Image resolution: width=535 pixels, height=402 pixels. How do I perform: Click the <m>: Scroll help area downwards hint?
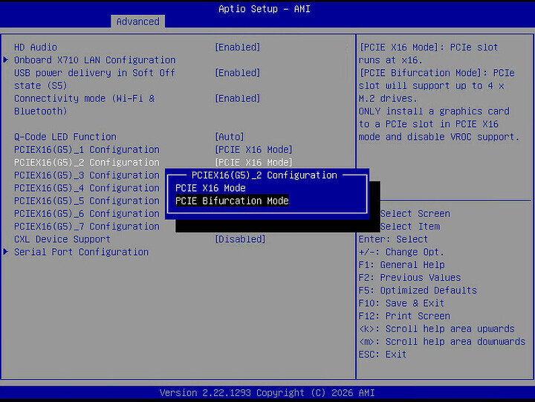click(x=442, y=342)
